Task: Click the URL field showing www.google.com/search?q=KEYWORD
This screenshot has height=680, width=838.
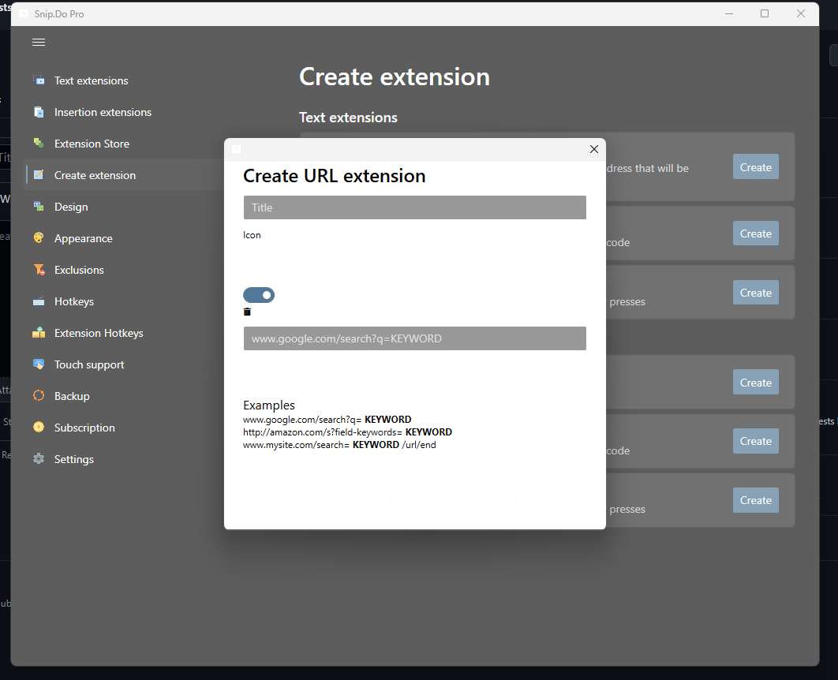Action: 414,338
